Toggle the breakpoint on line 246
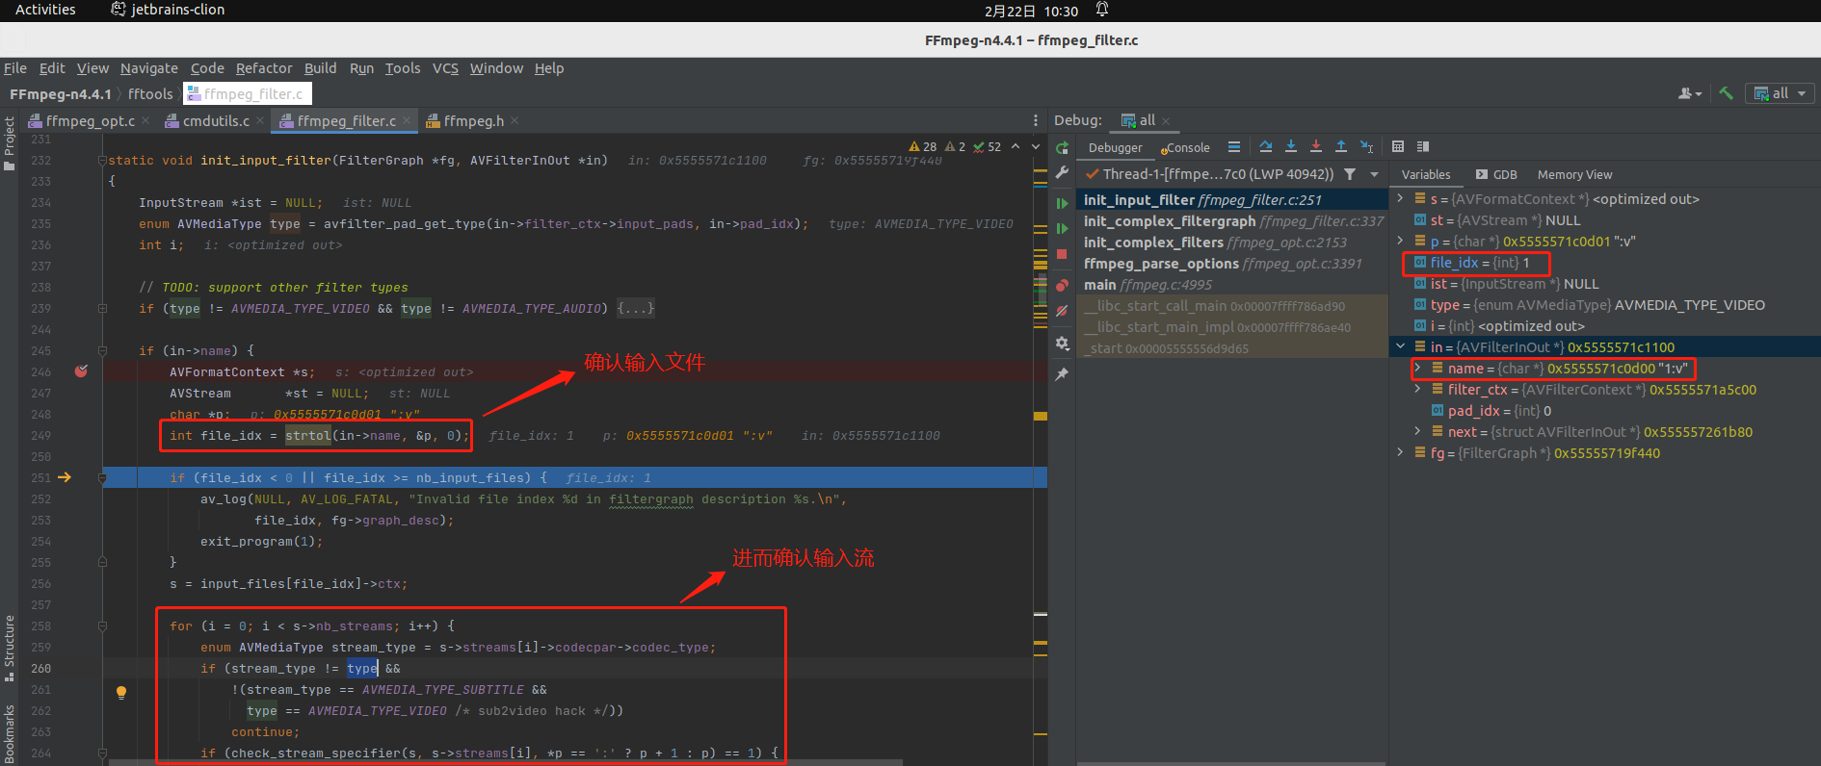Image resolution: width=1821 pixels, height=766 pixels. (x=81, y=371)
